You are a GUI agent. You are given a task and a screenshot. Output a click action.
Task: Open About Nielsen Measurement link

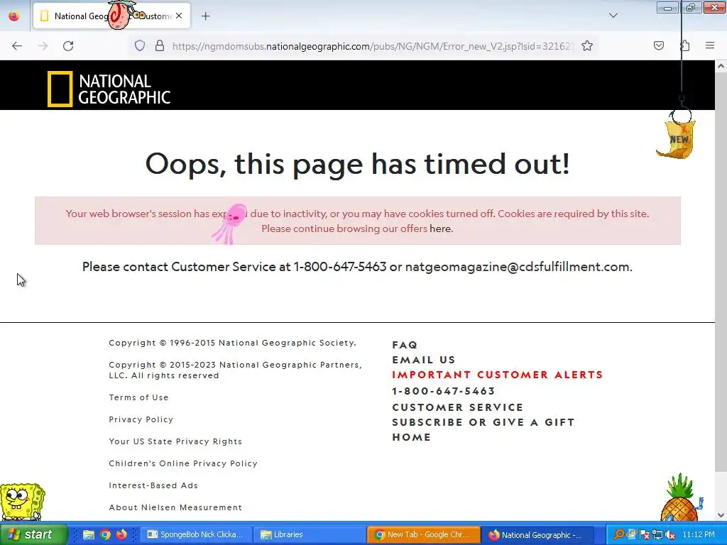pos(175,507)
